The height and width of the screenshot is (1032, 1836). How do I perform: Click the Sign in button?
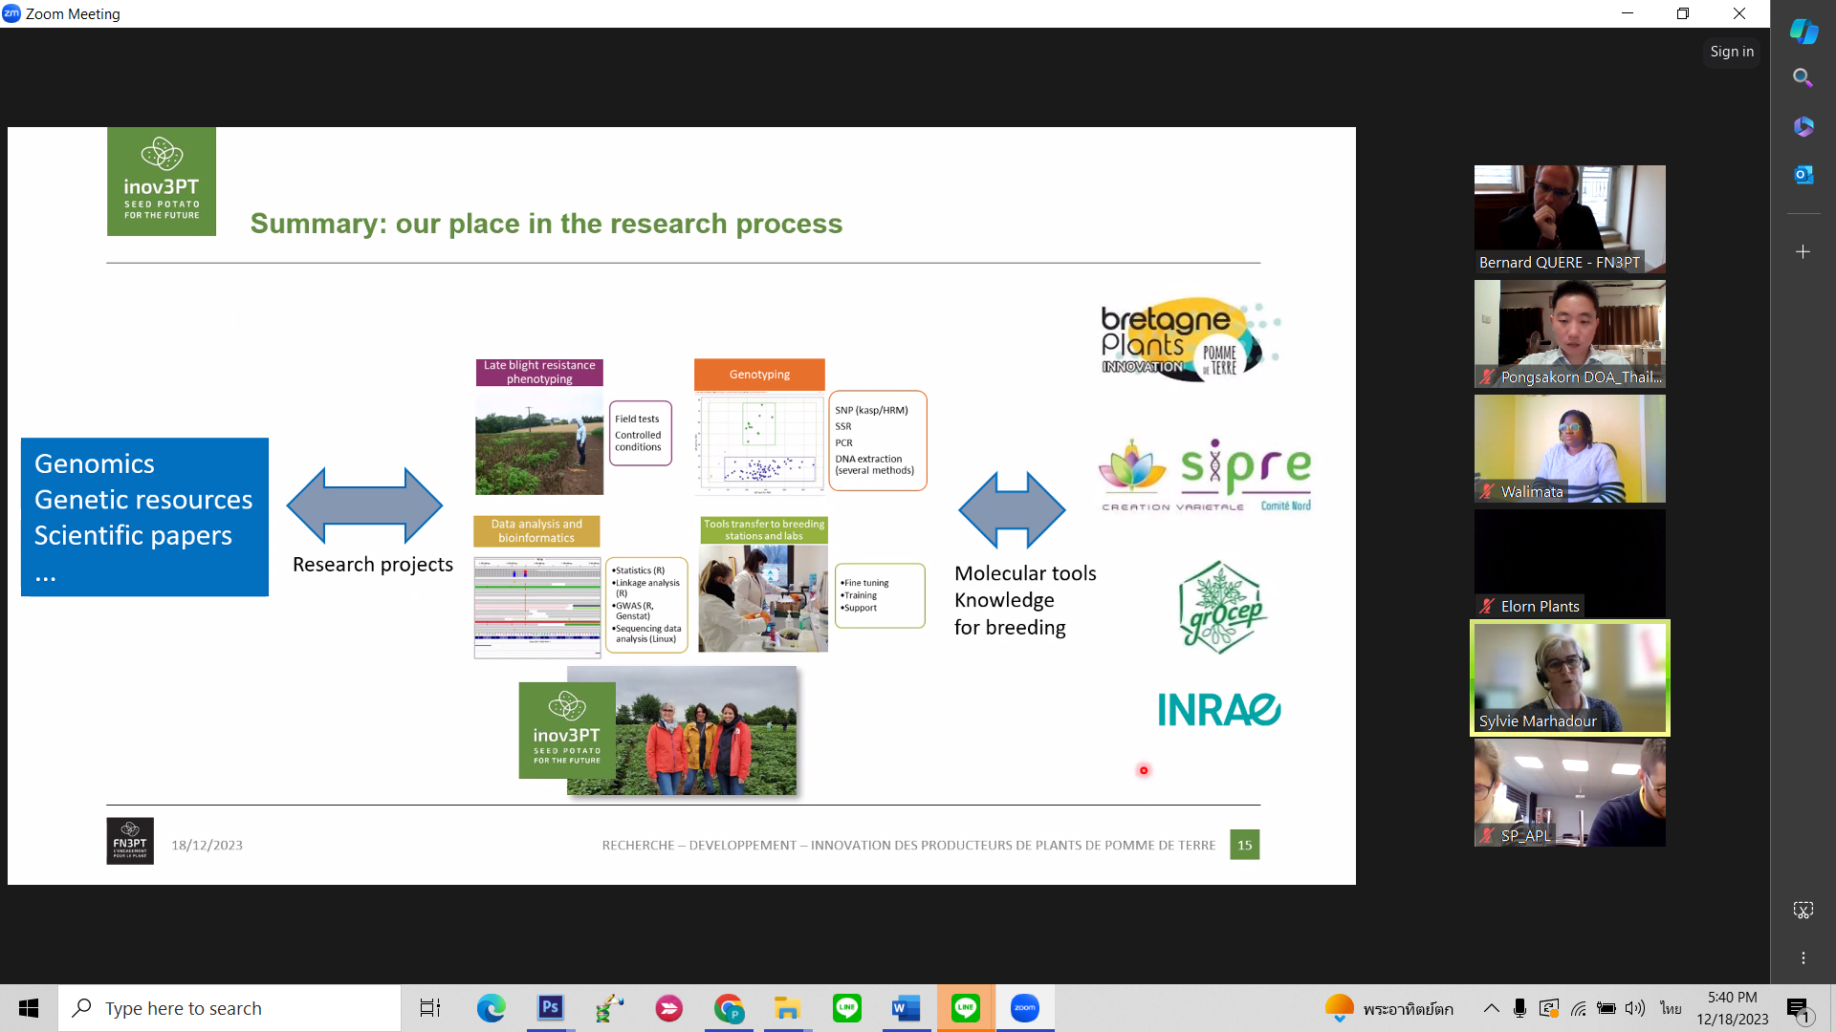(1732, 52)
